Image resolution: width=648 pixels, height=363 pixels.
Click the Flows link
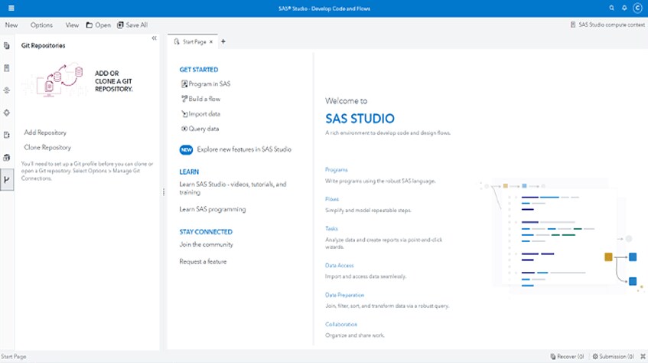(332, 199)
